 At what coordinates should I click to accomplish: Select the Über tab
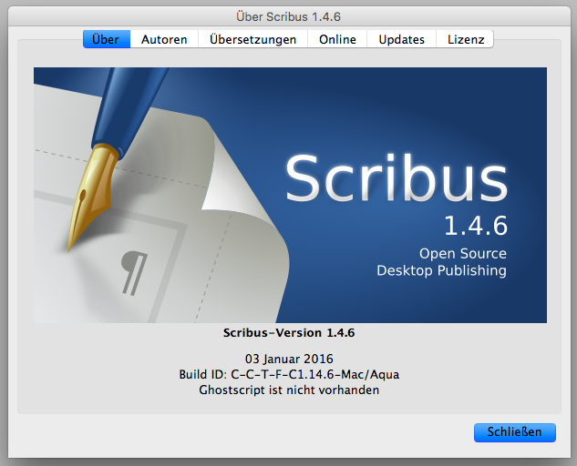106,39
